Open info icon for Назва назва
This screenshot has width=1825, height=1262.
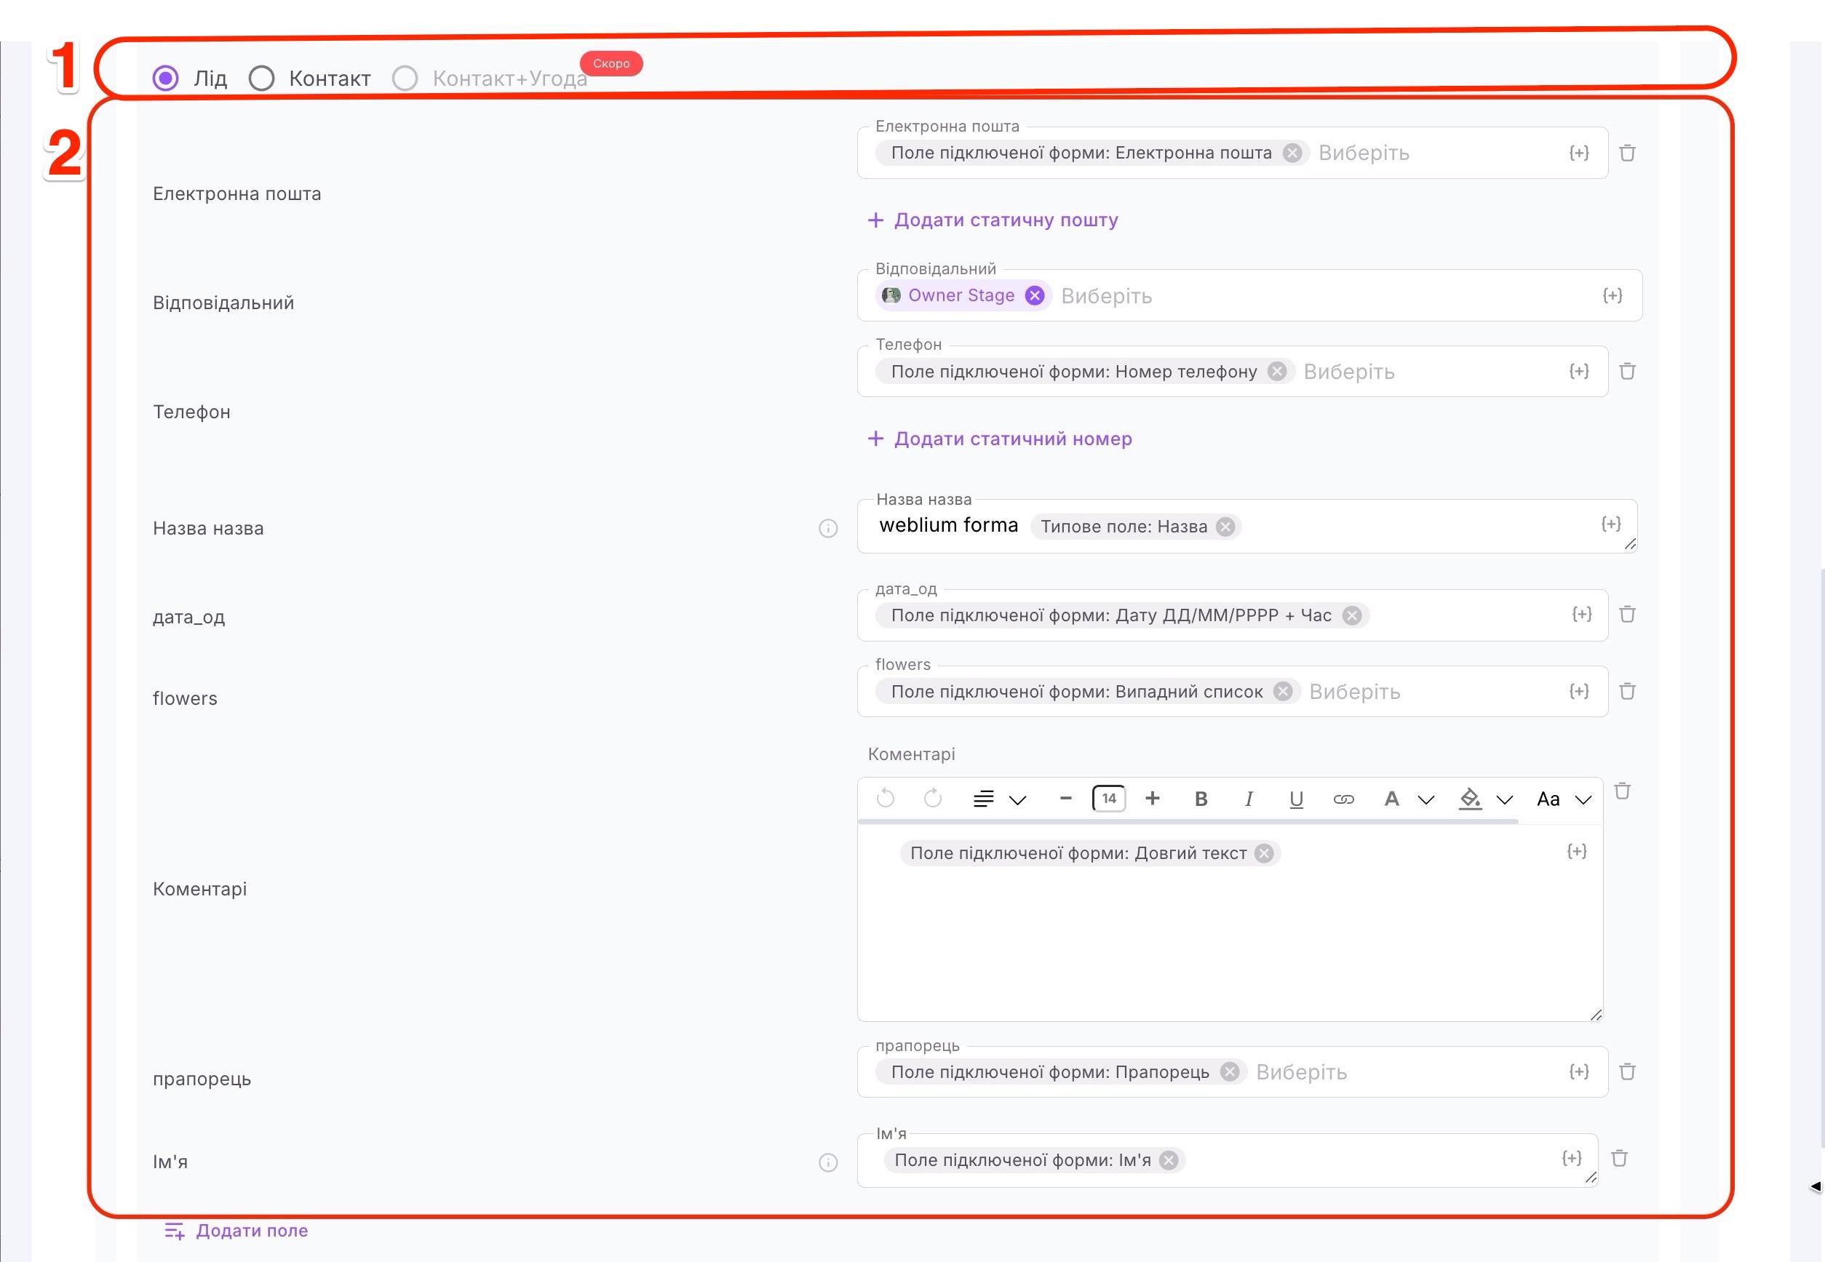(x=828, y=528)
